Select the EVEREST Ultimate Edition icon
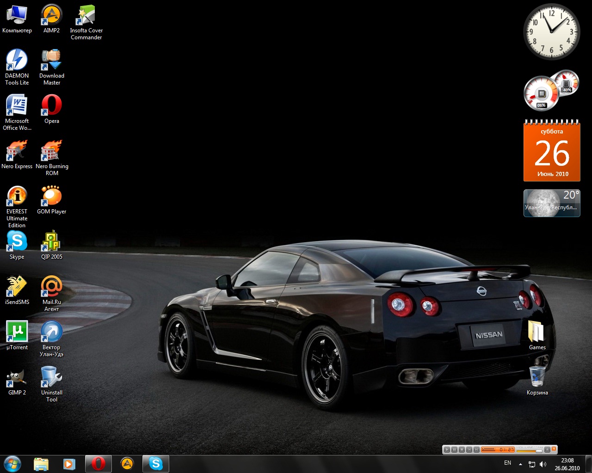This screenshot has height=473, width=592. point(17,196)
